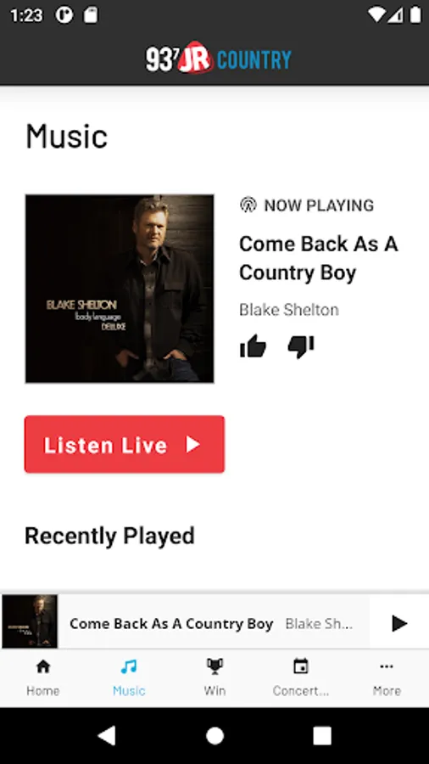The width and height of the screenshot is (429, 764).
Task: Tap the thumbs down icon
Action: (x=301, y=347)
